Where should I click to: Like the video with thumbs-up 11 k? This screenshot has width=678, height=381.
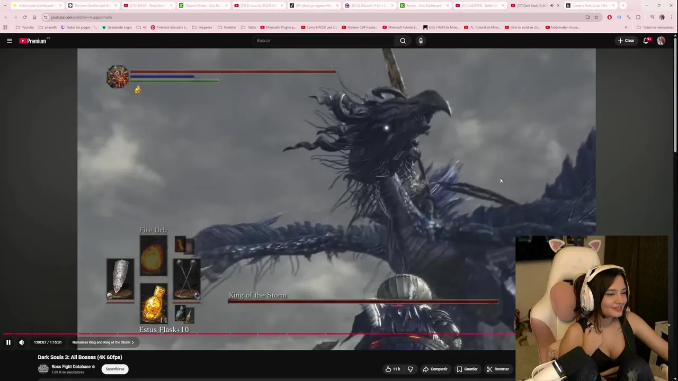pyautogui.click(x=393, y=369)
